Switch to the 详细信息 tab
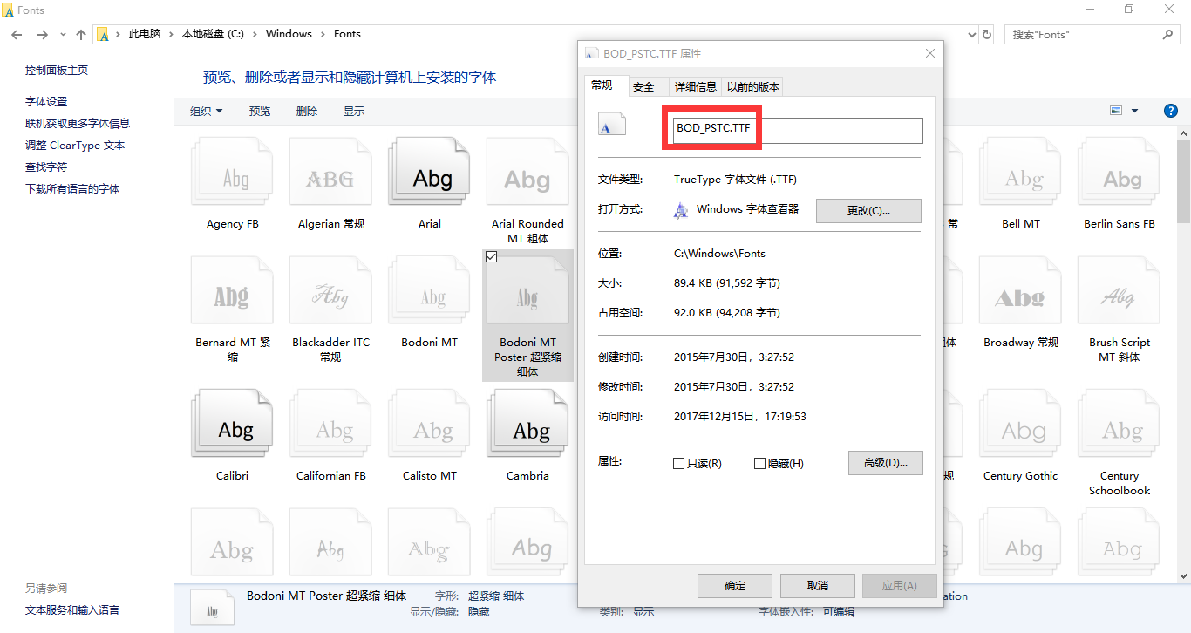The image size is (1191, 633). (x=695, y=86)
